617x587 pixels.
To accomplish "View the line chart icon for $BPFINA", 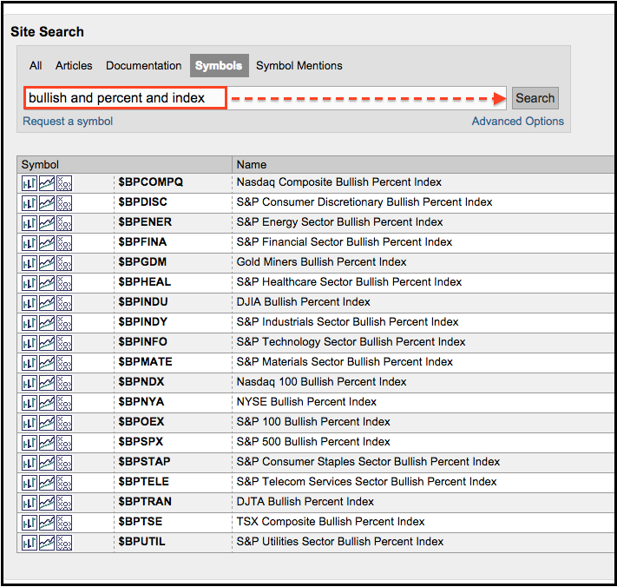I will 46,242.
